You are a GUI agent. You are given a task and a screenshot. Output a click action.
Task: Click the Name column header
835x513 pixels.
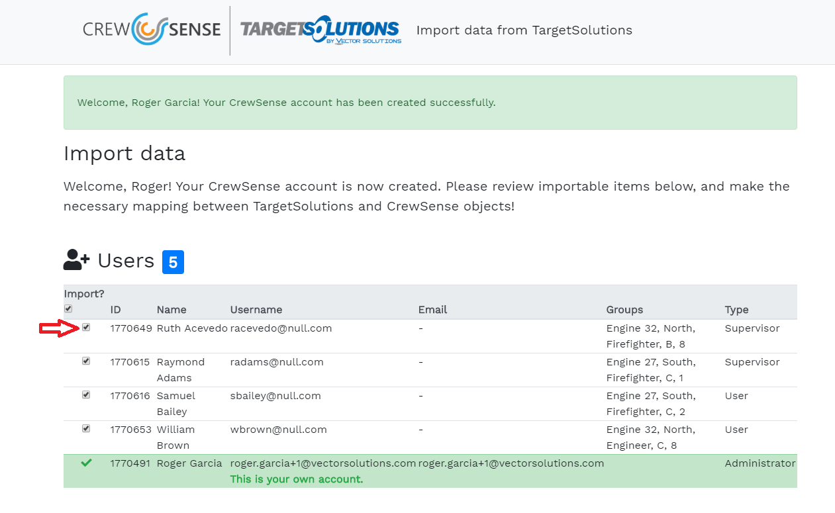tap(172, 310)
